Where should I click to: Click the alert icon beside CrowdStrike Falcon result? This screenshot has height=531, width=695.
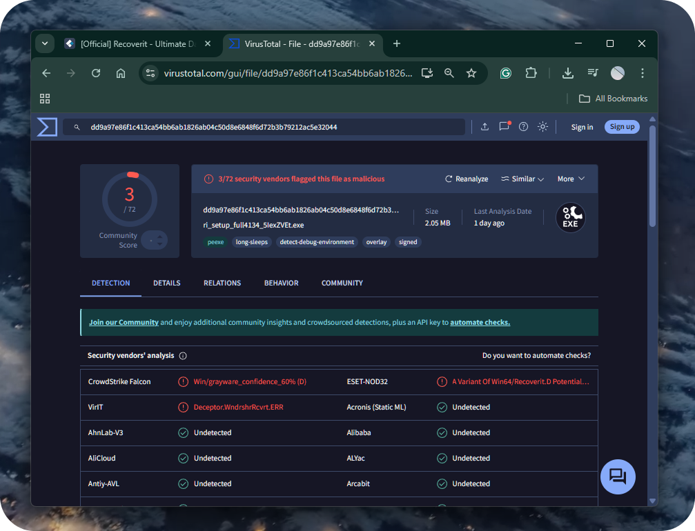[x=183, y=382]
